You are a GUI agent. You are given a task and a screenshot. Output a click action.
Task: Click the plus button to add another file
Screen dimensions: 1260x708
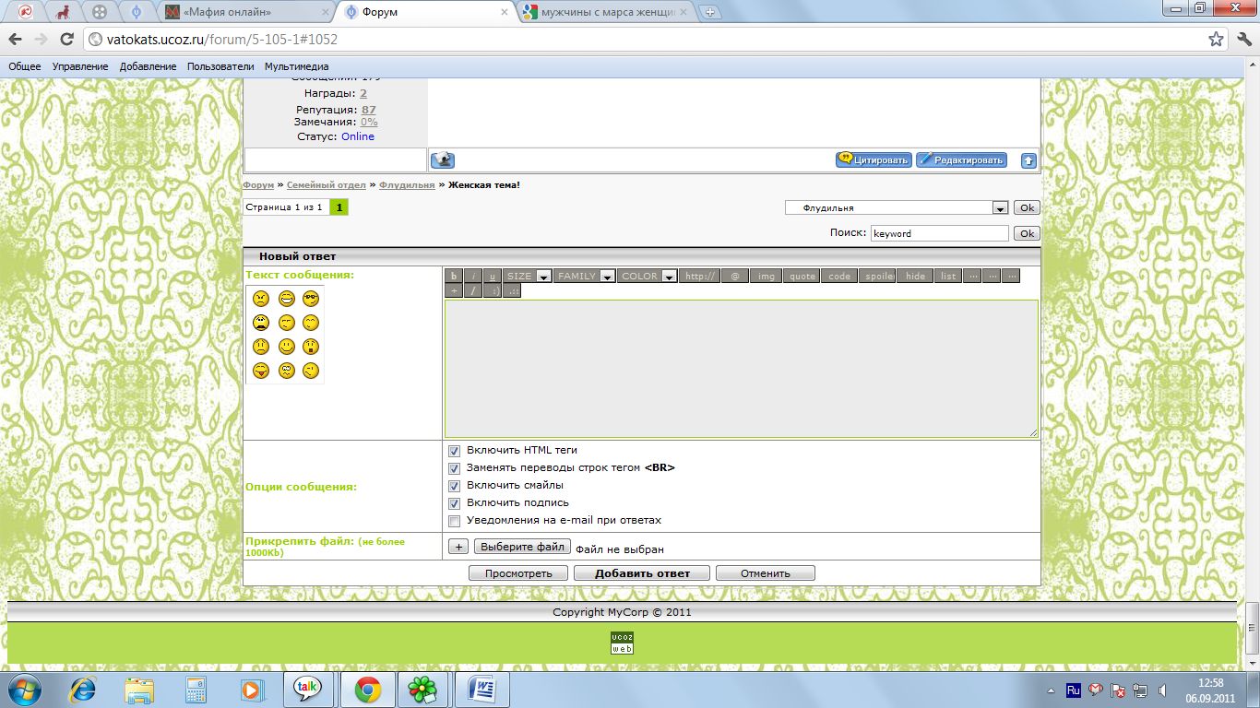(458, 547)
